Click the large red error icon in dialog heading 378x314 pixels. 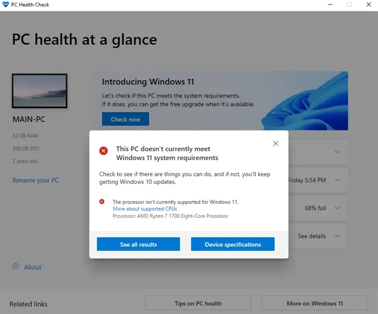coord(104,151)
